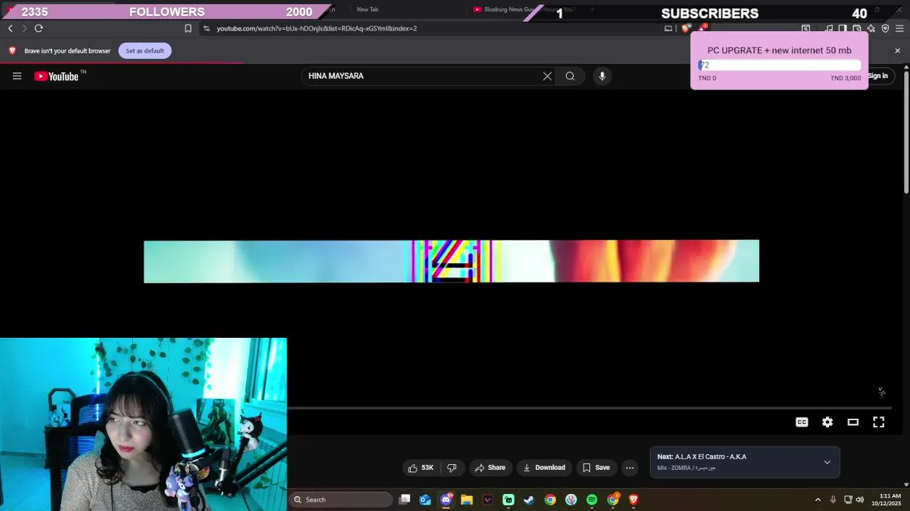Screen dimensions: 910x511
Task: Open Brave VPN shield icon
Action: pos(885,28)
